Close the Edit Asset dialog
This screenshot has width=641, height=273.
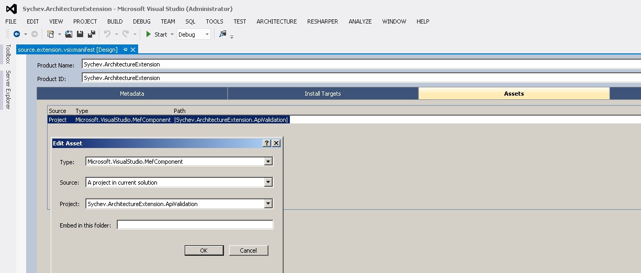[276, 143]
